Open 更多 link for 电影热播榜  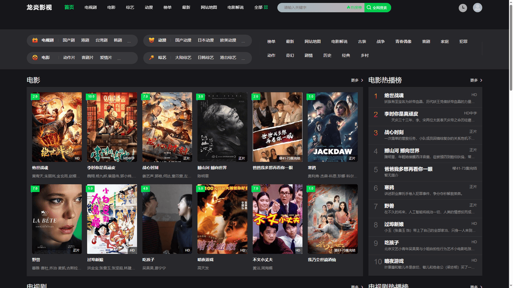coord(476,80)
